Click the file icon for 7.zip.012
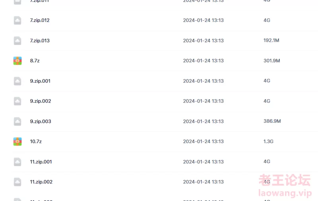318x201 pixels. pyautogui.click(x=17, y=20)
